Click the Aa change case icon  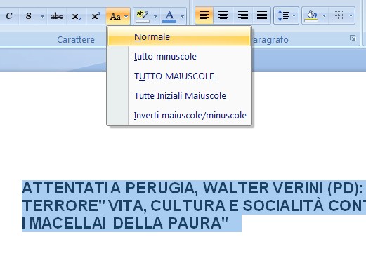(115, 16)
